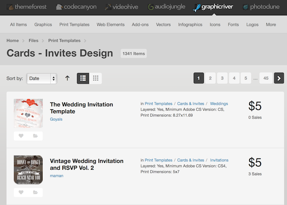Viewport: 287px width, 205px height.
Task: Favorite Vintage Wedding Invitation with heart icon
Action: point(21,192)
